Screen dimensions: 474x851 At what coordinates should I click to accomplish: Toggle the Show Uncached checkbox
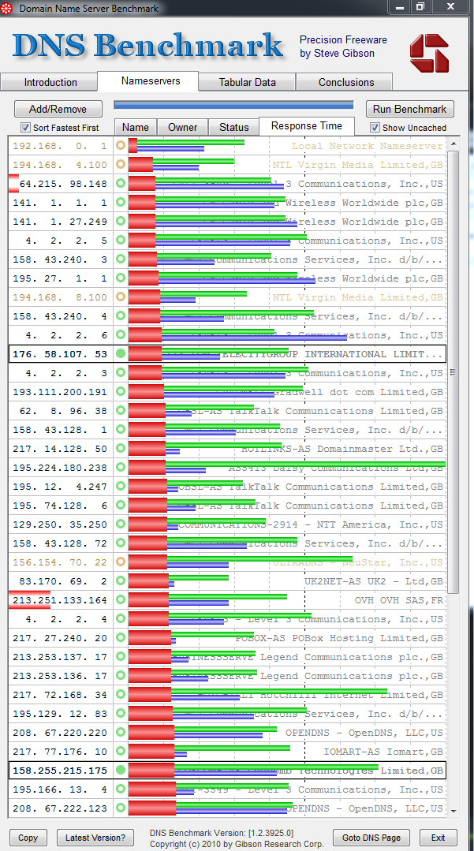(375, 128)
